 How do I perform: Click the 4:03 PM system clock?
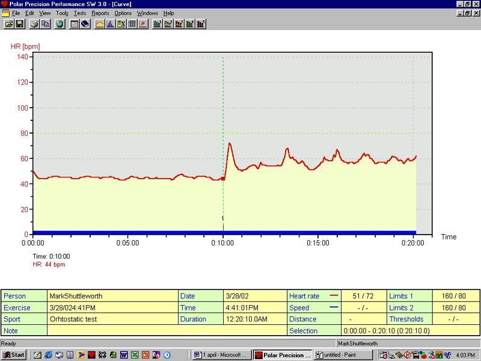pyautogui.click(x=465, y=355)
